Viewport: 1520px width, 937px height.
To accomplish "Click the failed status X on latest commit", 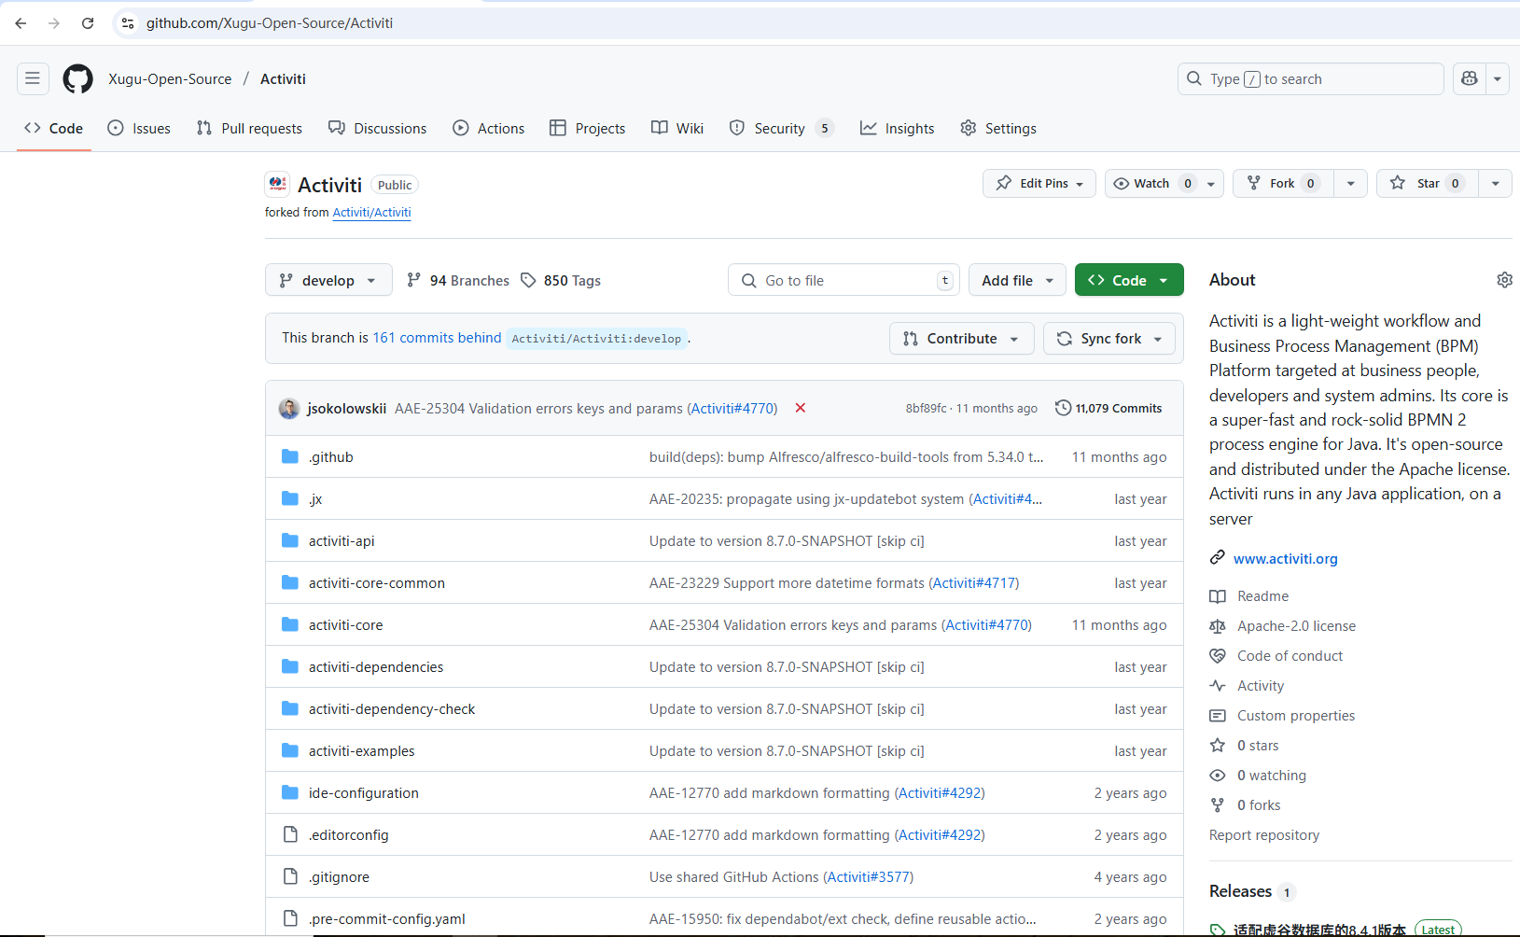I will 800,408.
